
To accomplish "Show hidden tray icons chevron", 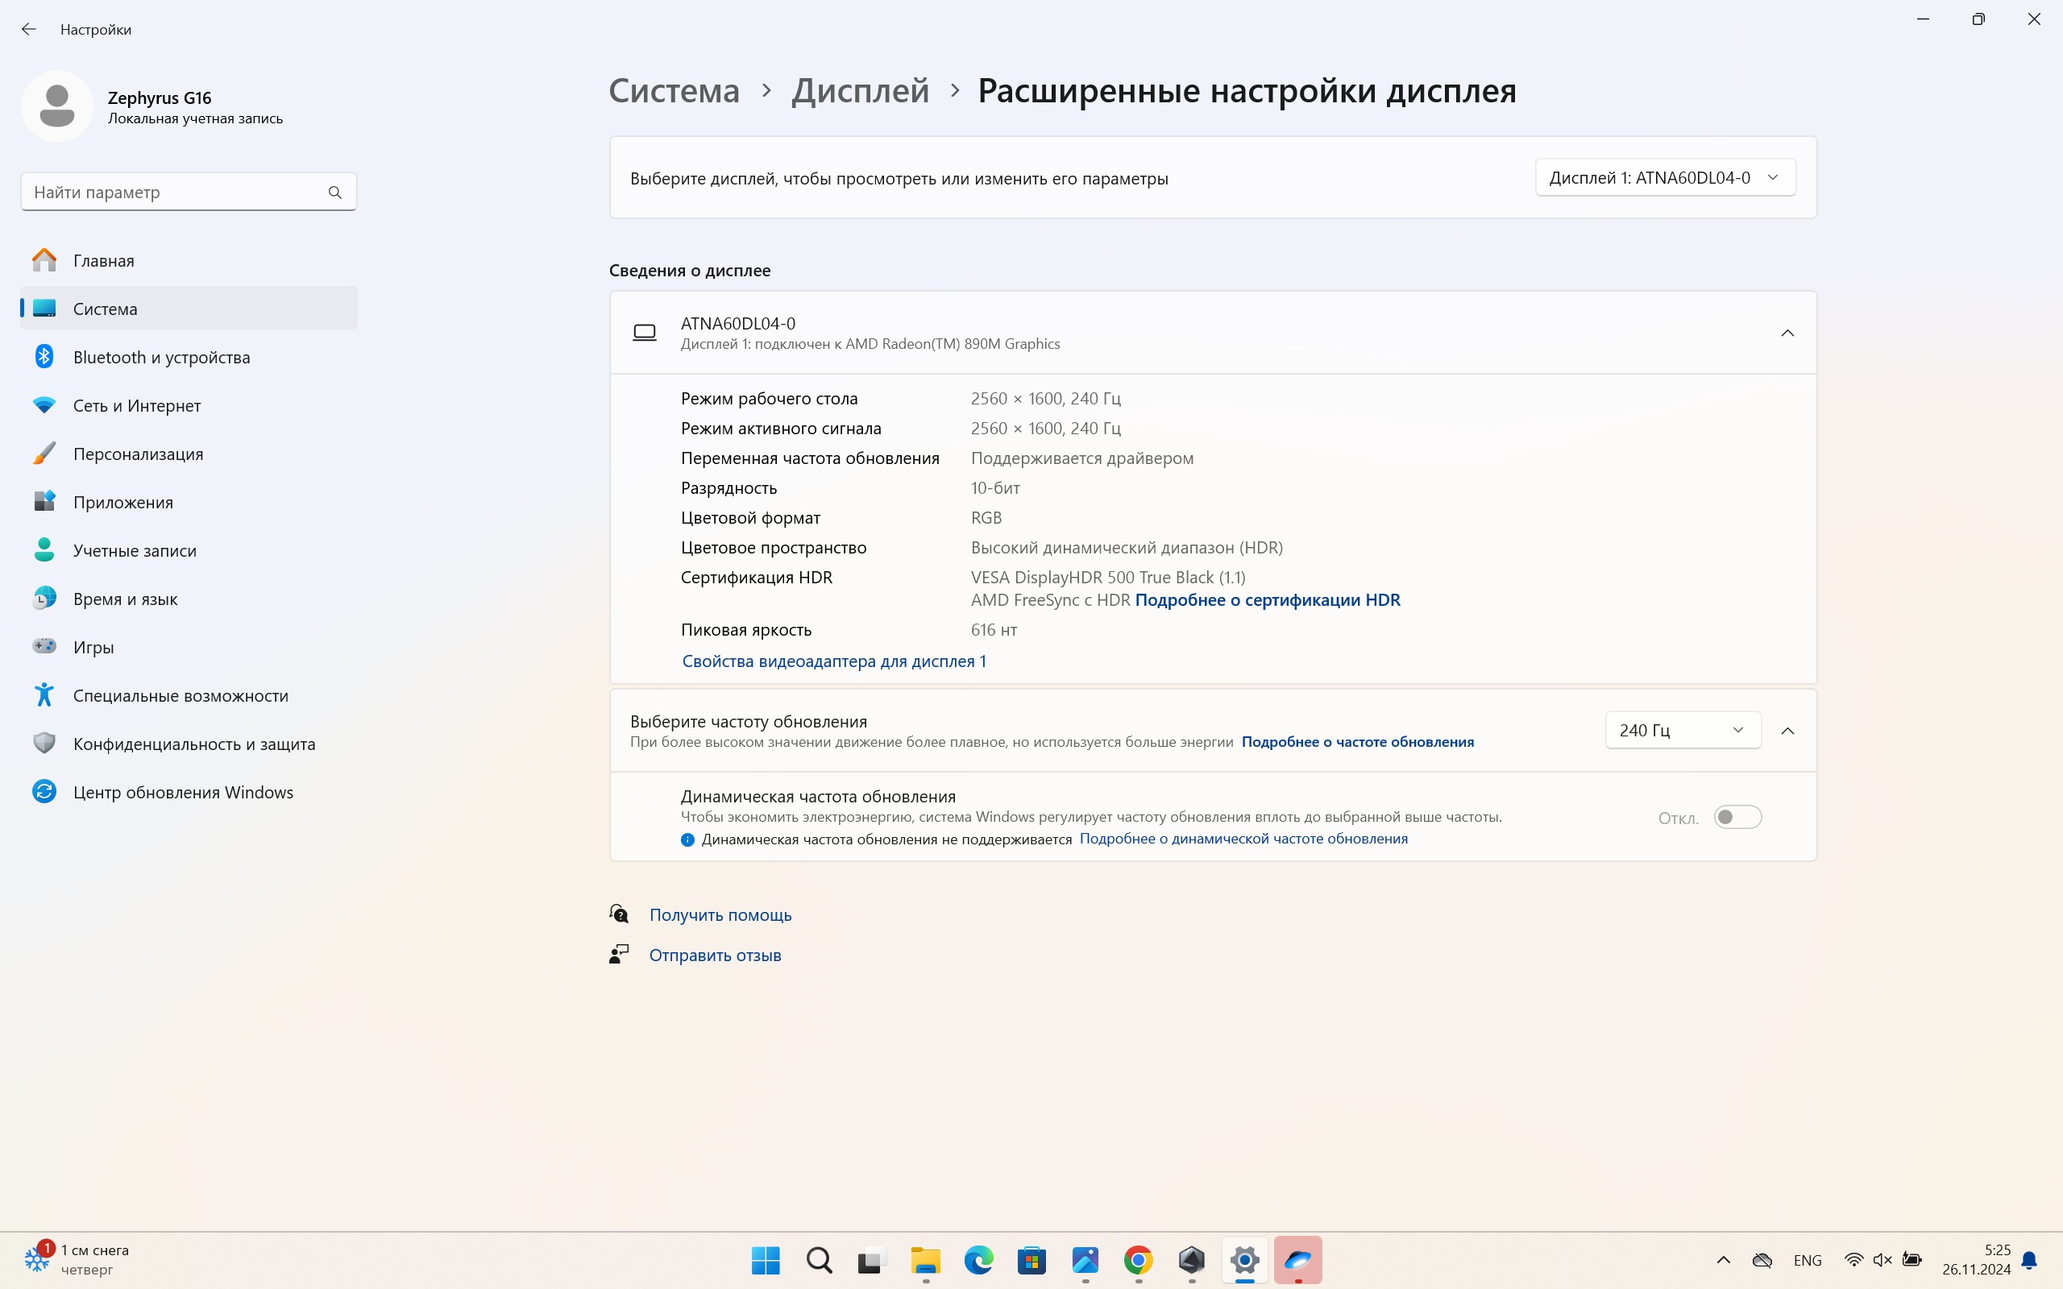I will tap(1723, 1260).
